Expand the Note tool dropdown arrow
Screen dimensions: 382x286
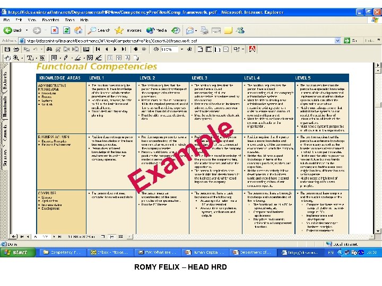coord(60,58)
